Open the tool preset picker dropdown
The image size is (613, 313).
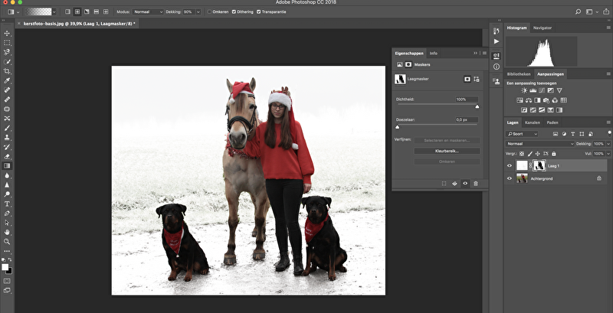coord(18,11)
